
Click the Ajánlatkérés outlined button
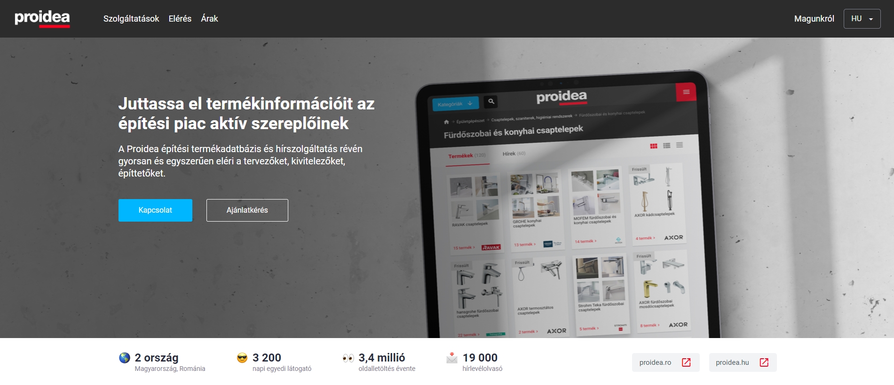point(247,210)
